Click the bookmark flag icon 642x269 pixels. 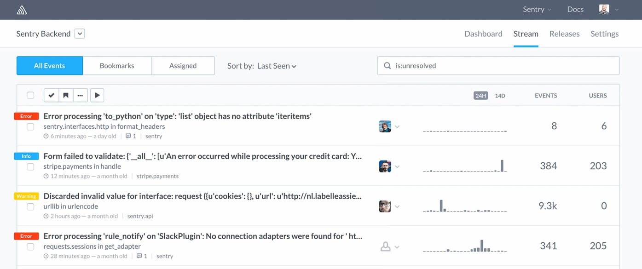tap(66, 95)
